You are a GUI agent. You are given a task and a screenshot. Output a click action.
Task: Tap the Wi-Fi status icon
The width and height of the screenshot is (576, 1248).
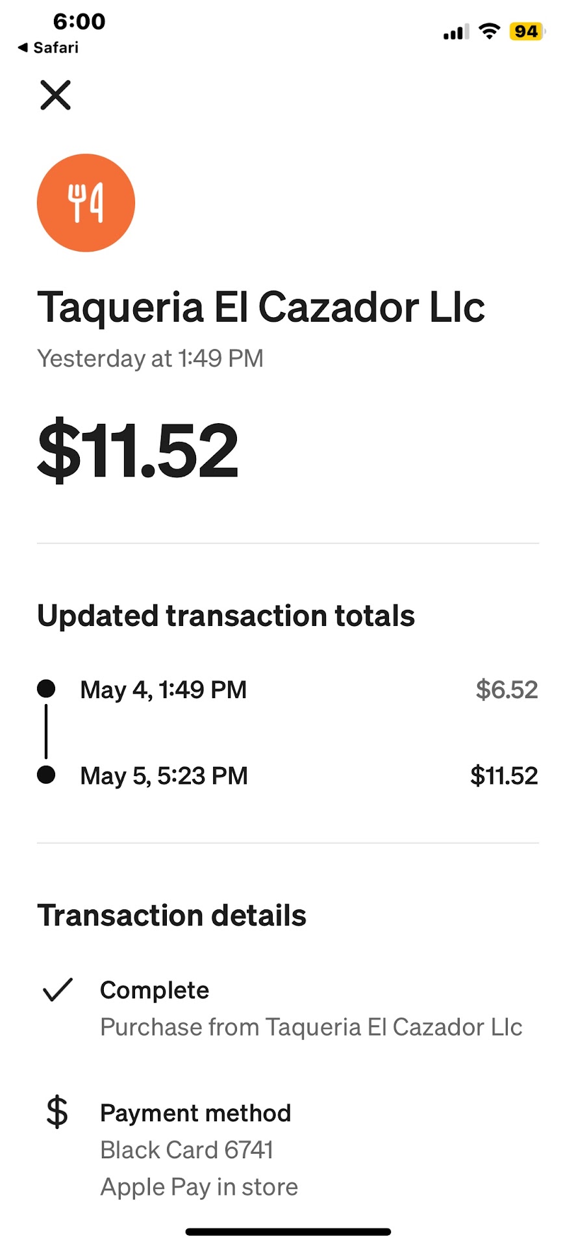click(x=489, y=31)
